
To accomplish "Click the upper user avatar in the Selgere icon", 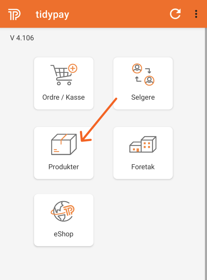I will click(x=137, y=68).
